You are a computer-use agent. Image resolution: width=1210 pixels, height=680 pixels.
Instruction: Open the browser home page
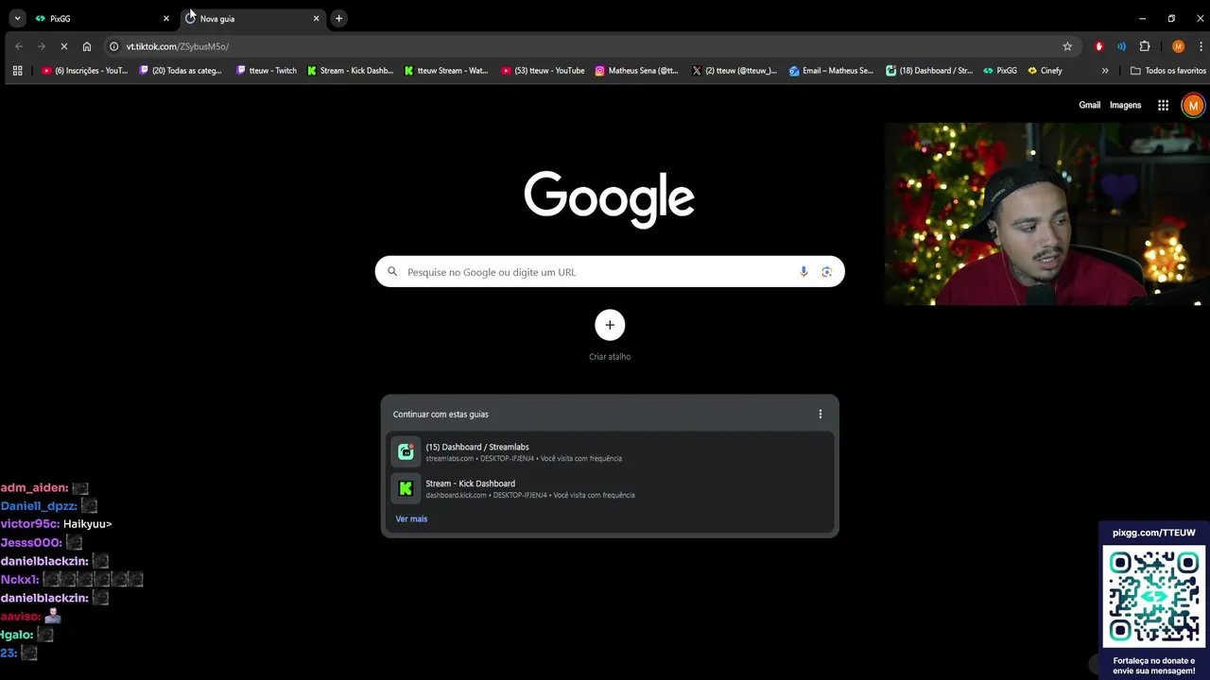click(x=87, y=46)
